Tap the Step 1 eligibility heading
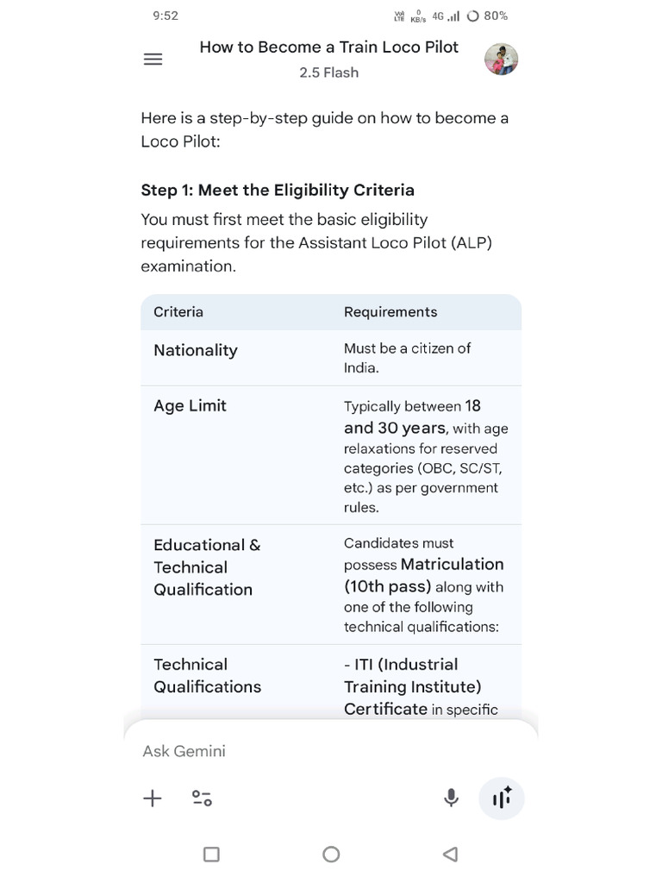Viewport: 662px width, 883px height. click(278, 191)
